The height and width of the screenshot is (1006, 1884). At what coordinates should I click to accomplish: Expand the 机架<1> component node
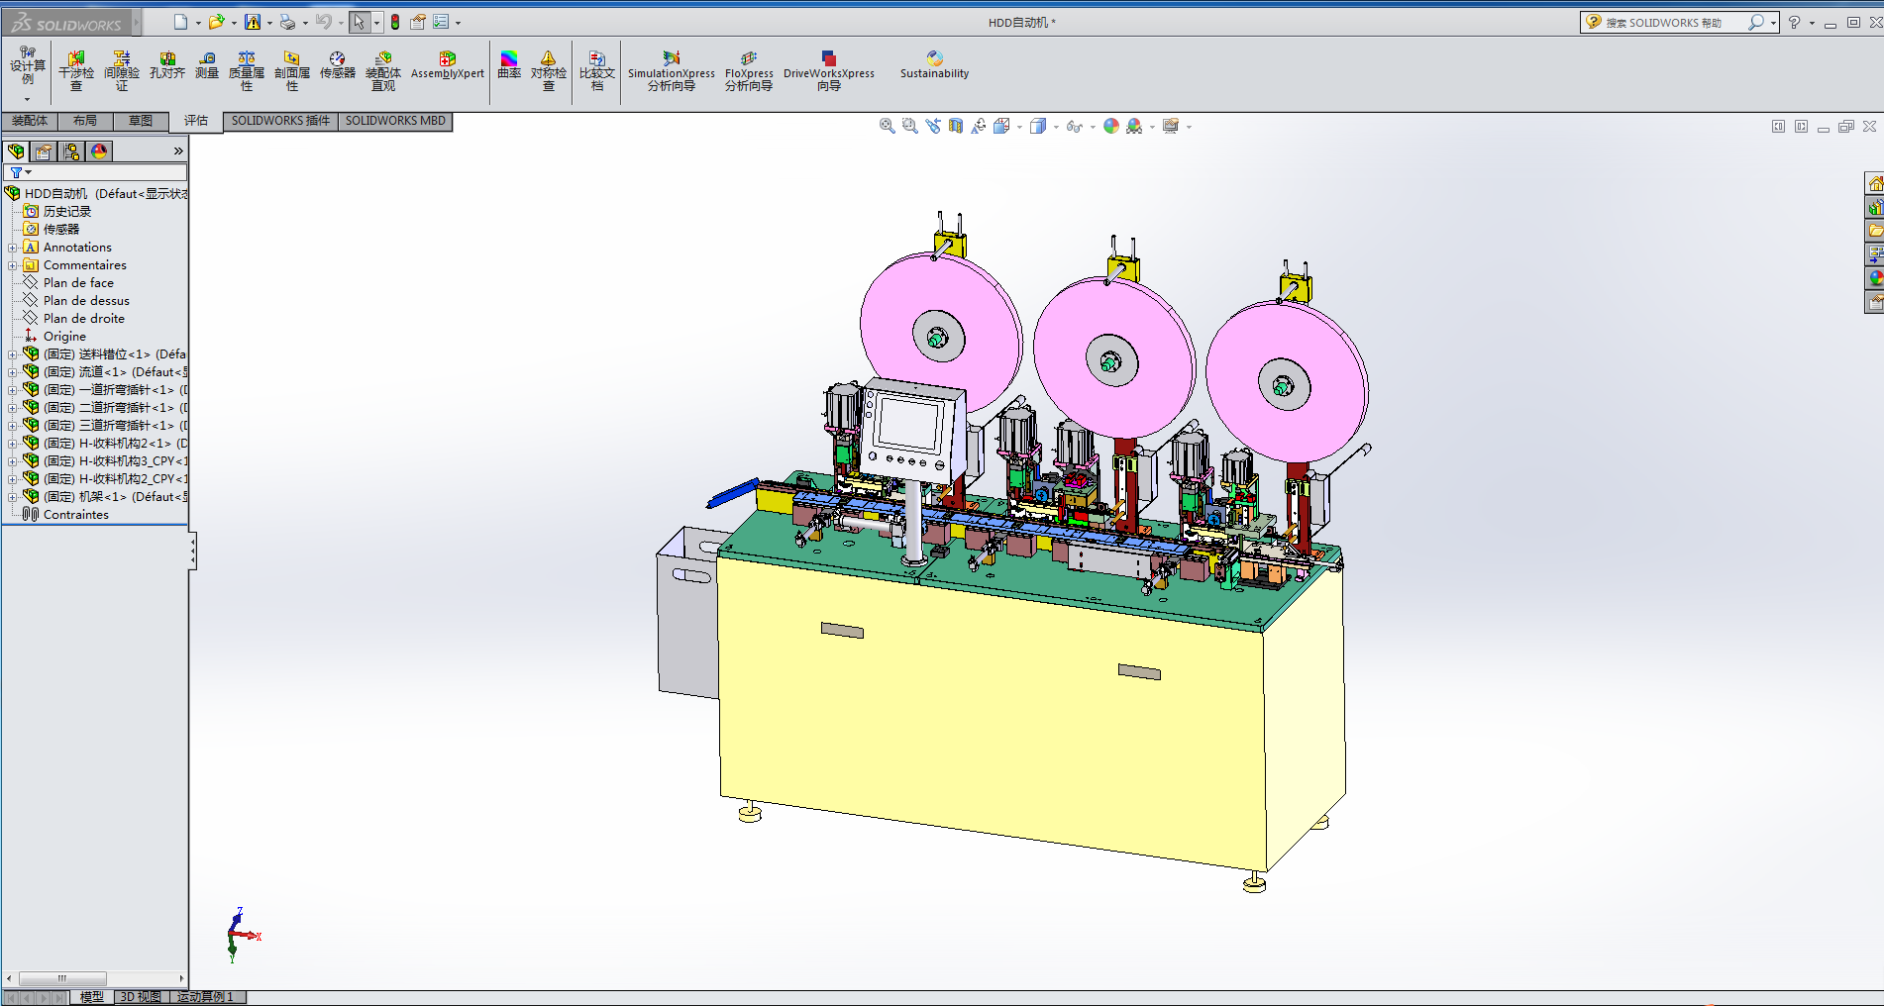tap(12, 497)
